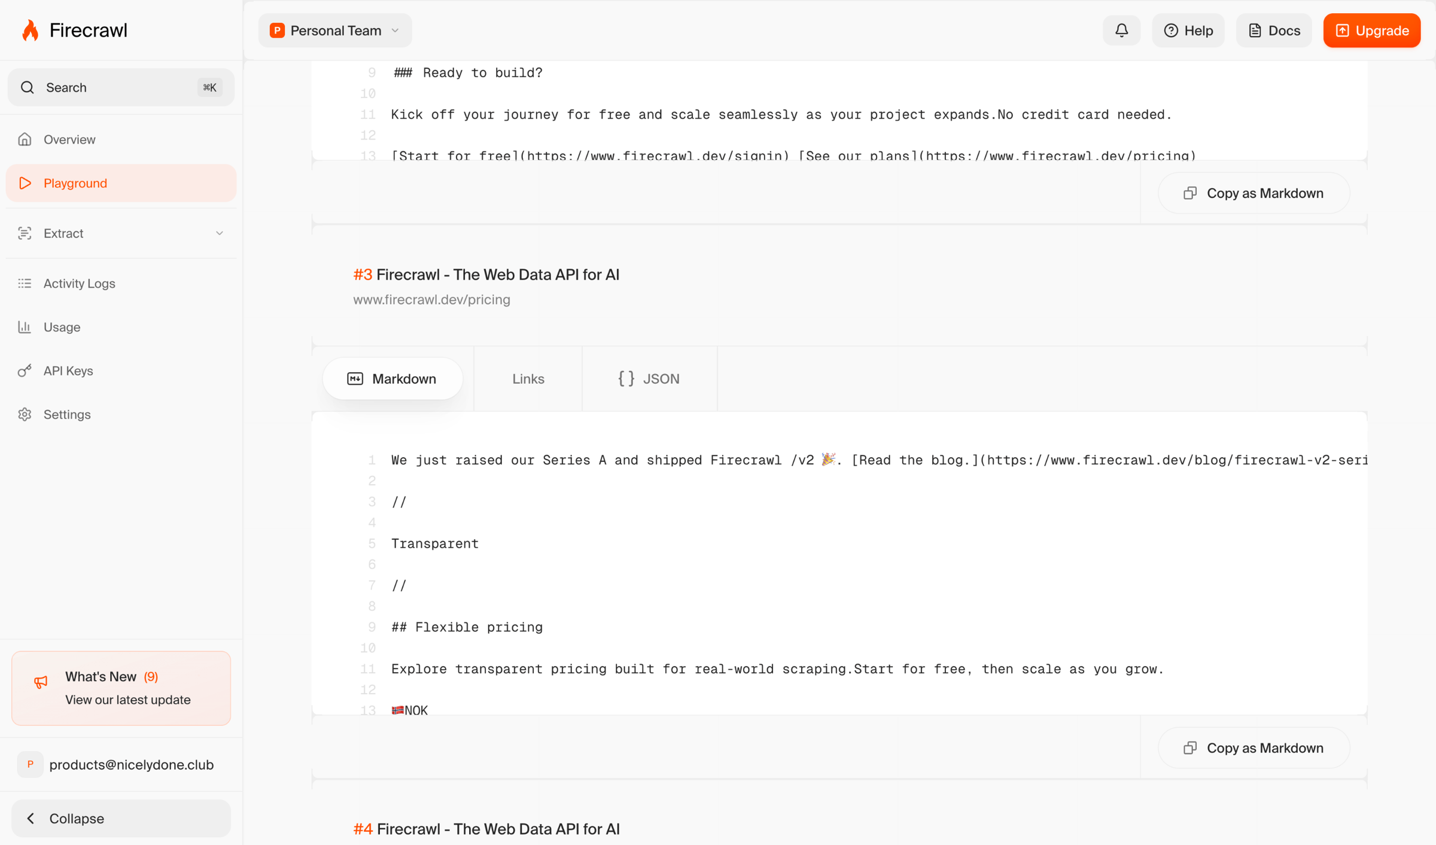Open API Keys page
Viewport: 1436px width, 845px height.
[x=121, y=370]
